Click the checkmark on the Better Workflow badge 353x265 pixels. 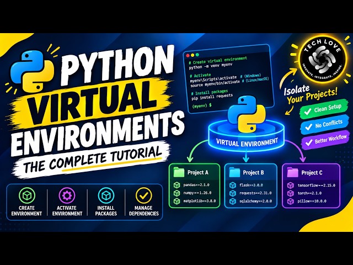[309, 142]
